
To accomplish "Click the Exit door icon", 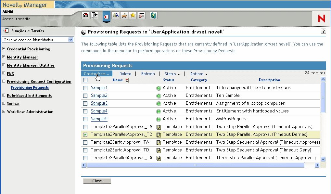I will pyautogui.click(x=94, y=15).
